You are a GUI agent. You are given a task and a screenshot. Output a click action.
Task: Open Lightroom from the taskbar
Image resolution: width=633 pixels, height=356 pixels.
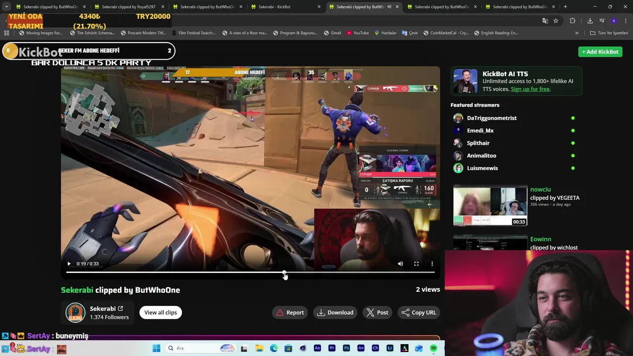[390, 348]
